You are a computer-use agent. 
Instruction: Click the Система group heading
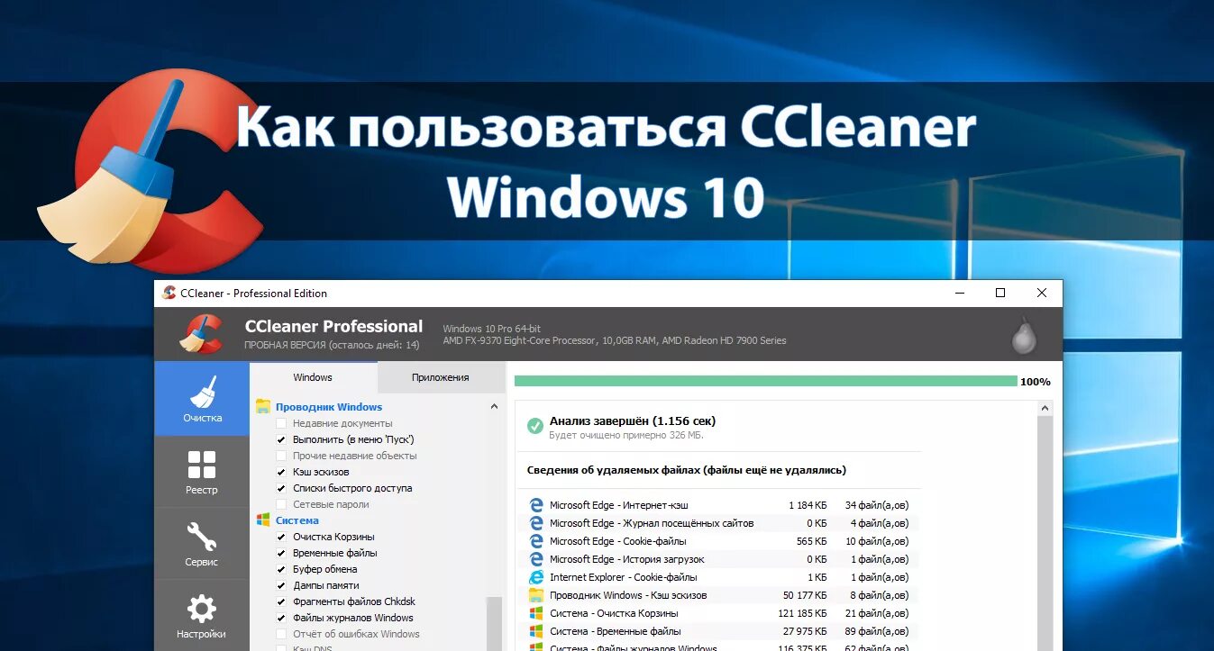[x=297, y=520]
